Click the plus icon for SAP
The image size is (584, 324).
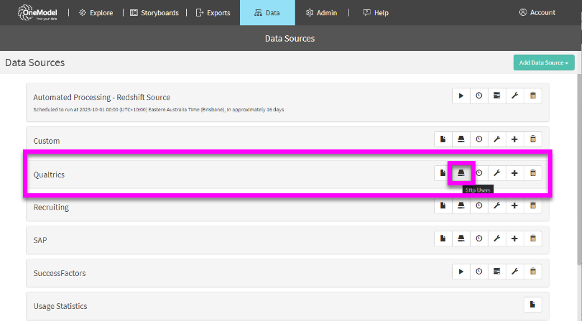point(514,239)
